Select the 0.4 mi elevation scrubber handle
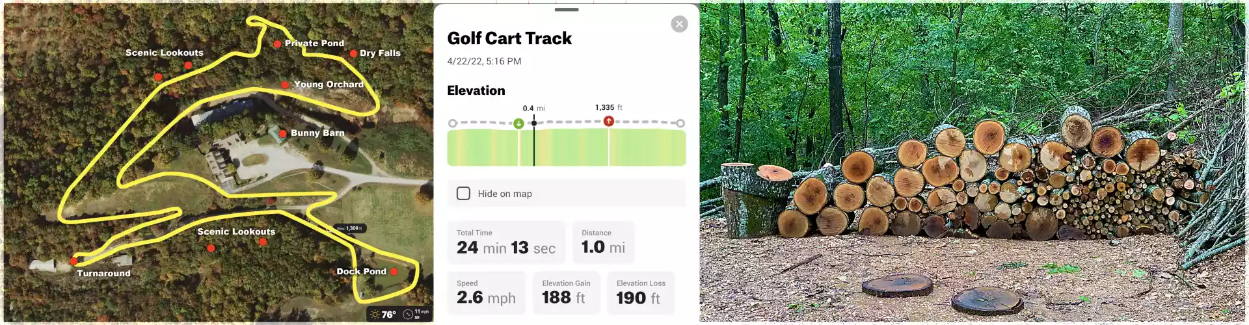 [x=534, y=123]
